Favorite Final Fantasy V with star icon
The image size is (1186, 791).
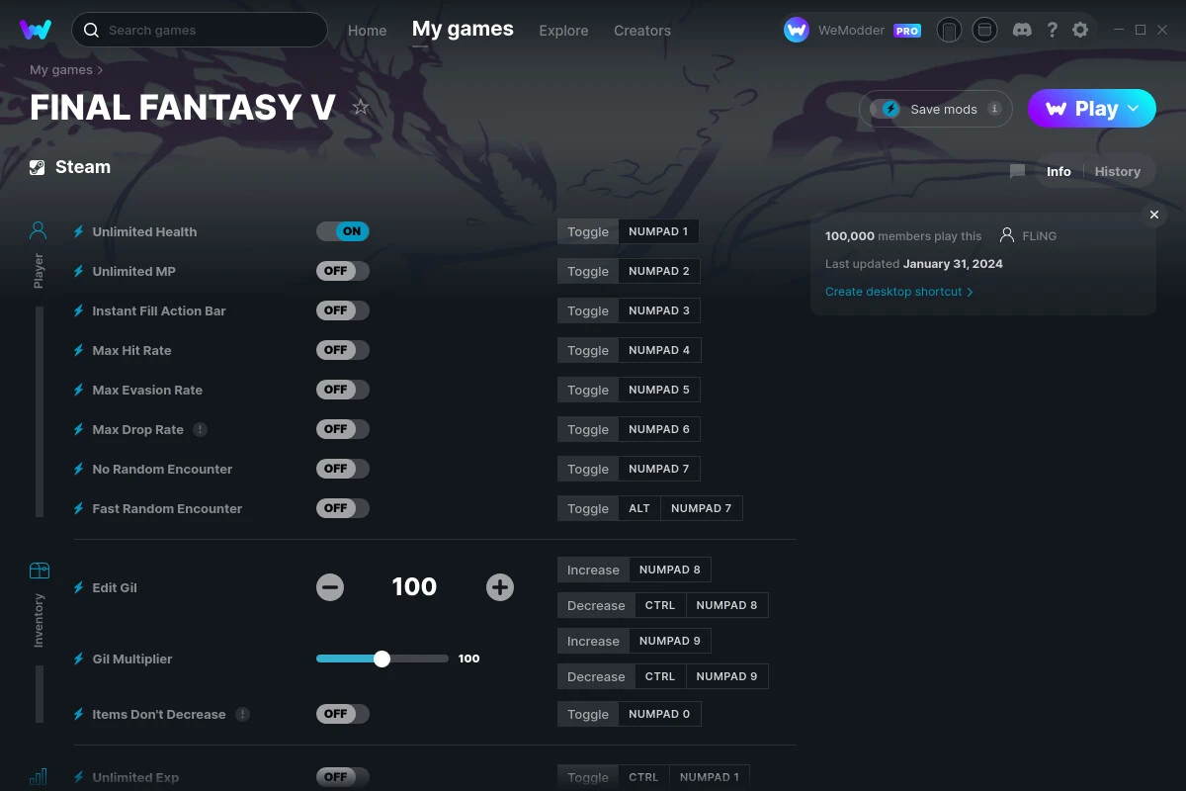361,107
